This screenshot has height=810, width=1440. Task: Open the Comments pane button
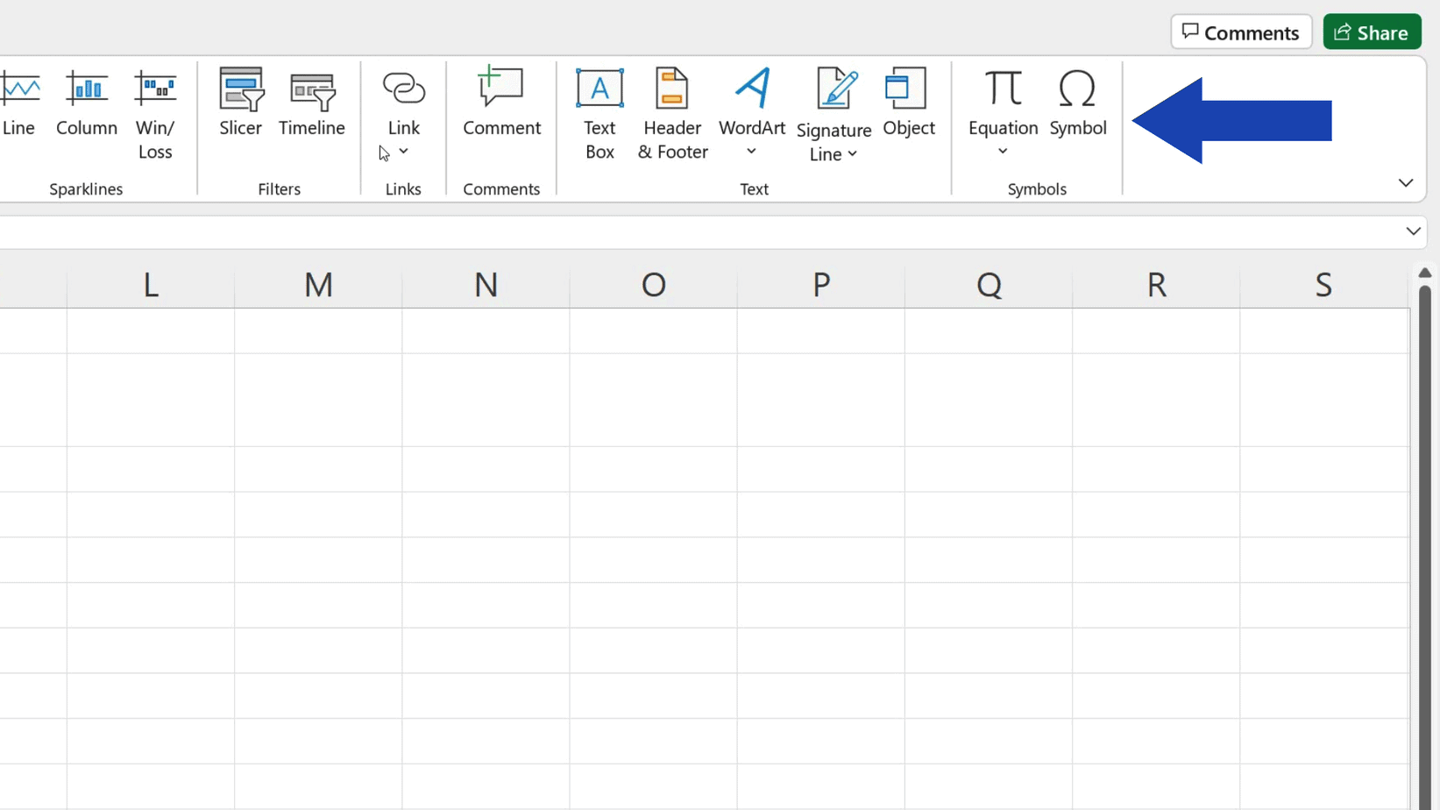point(1240,32)
